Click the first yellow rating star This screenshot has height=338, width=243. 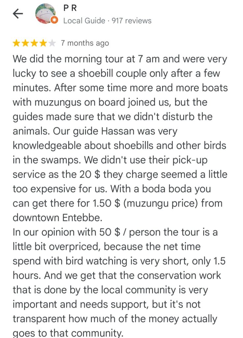[16, 43]
